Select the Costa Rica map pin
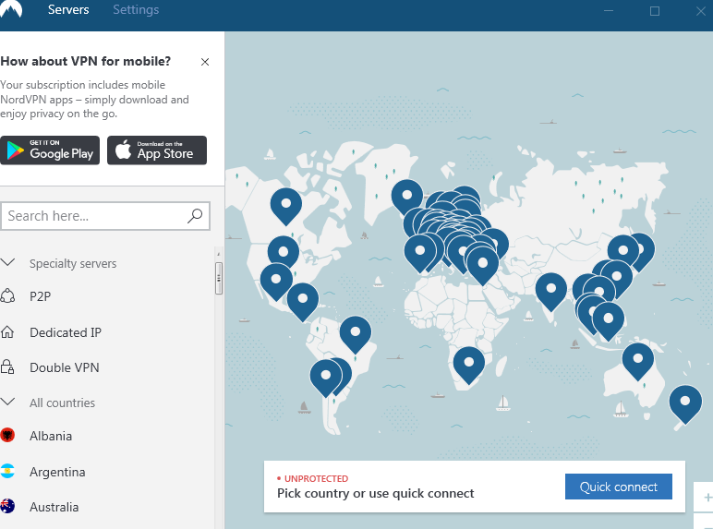The height and width of the screenshot is (529, 713). [x=303, y=302]
